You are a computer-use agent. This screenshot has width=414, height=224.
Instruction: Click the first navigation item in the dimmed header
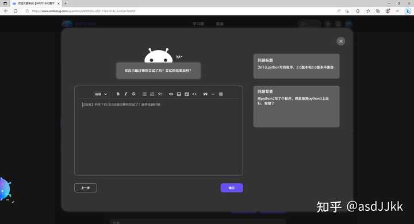[x=198, y=24]
